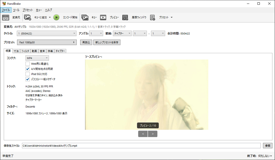
Task: Click the キューに追加 add-to-queue icon
Action: pyautogui.click(x=28, y=17)
